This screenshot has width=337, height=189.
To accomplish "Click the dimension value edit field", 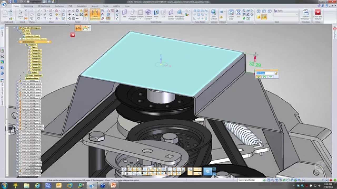I will 265,73.
